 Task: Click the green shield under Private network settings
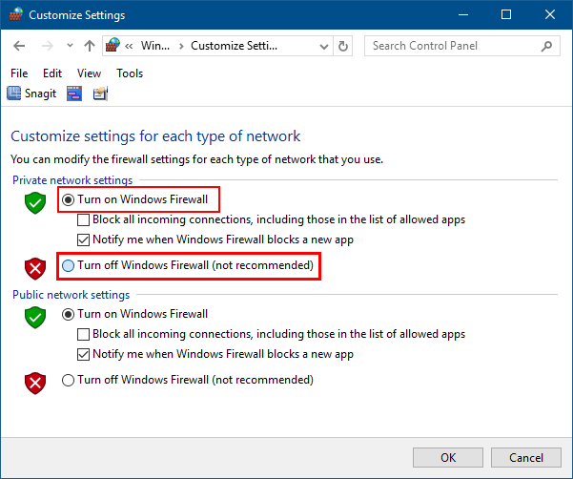click(35, 203)
